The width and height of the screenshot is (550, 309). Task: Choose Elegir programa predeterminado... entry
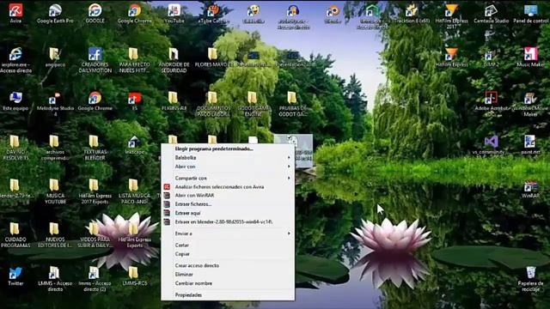click(x=228, y=148)
